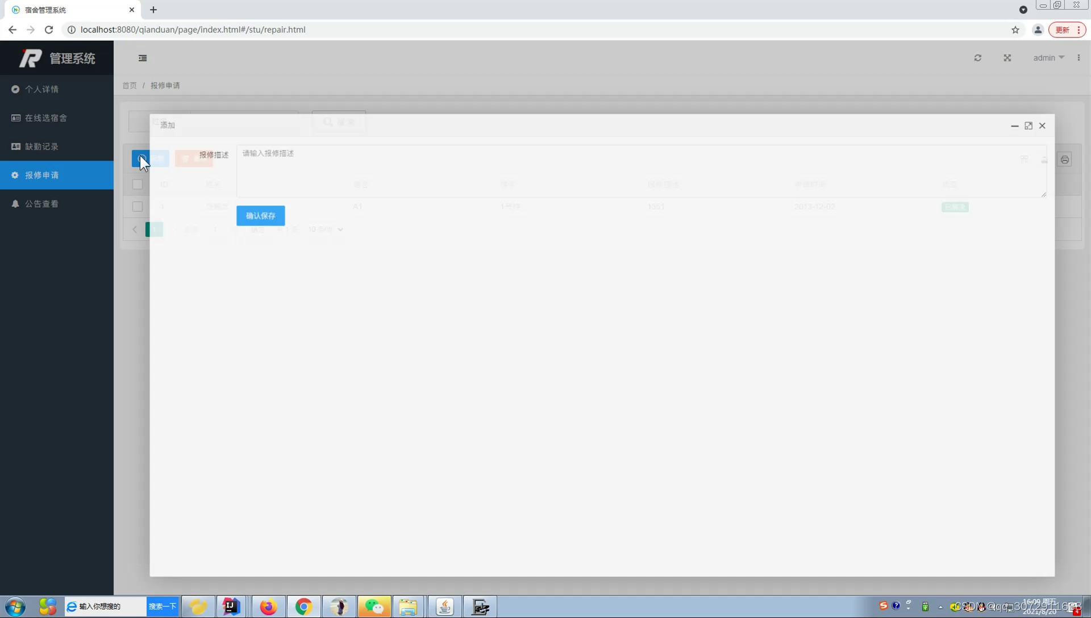View site information icon in address bar

point(72,30)
